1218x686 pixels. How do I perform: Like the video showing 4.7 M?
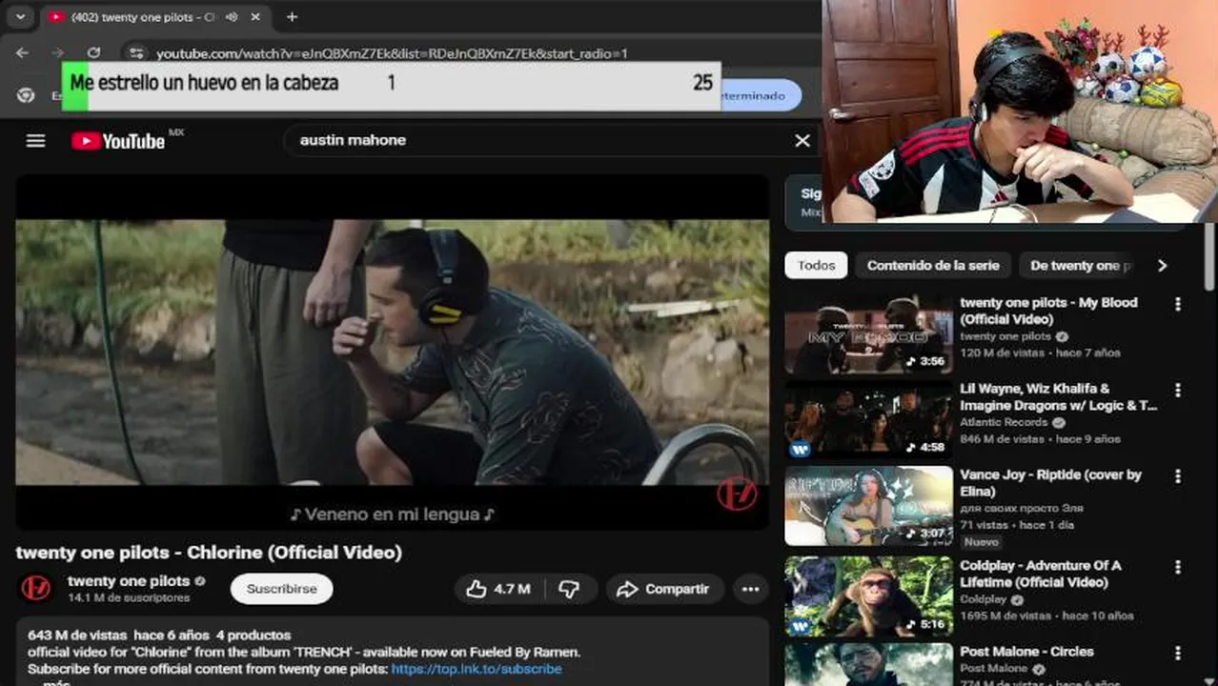(498, 589)
